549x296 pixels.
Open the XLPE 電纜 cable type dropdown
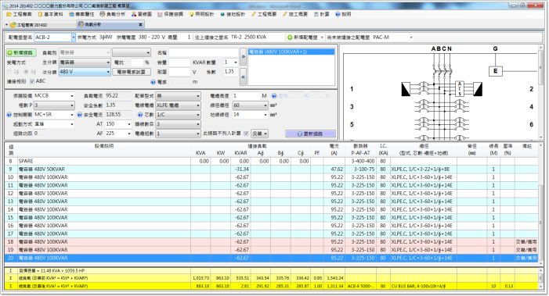[x=198, y=105]
